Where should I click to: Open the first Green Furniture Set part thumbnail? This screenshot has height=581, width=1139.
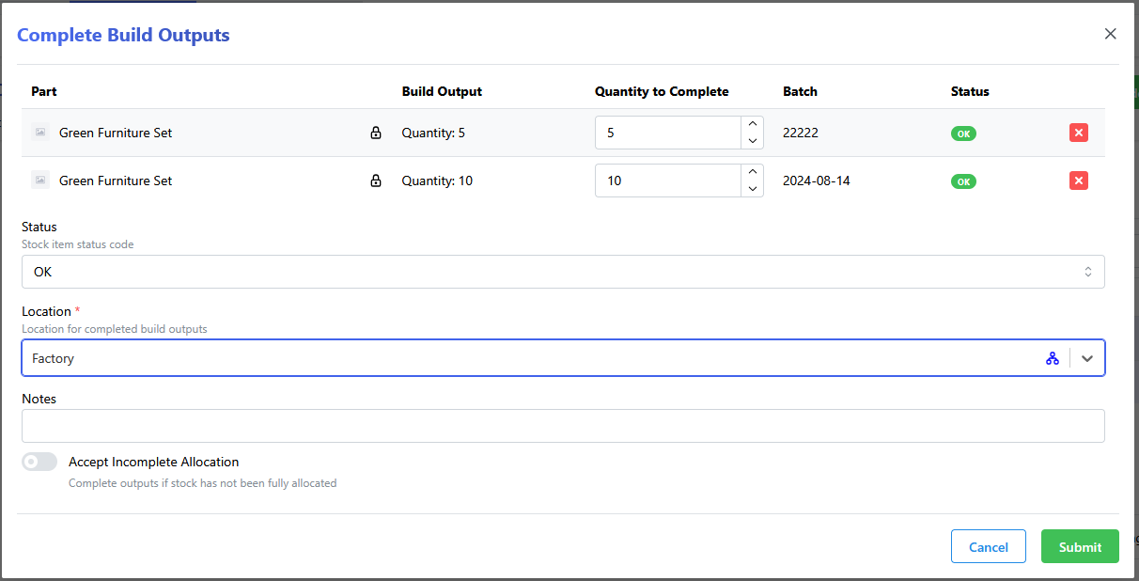click(39, 133)
